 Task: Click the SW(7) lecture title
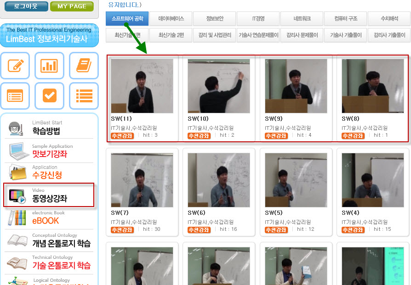click(120, 212)
